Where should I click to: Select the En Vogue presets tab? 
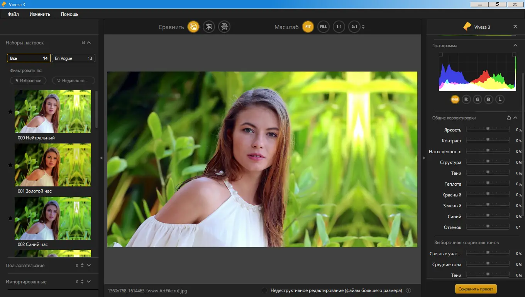click(x=73, y=58)
